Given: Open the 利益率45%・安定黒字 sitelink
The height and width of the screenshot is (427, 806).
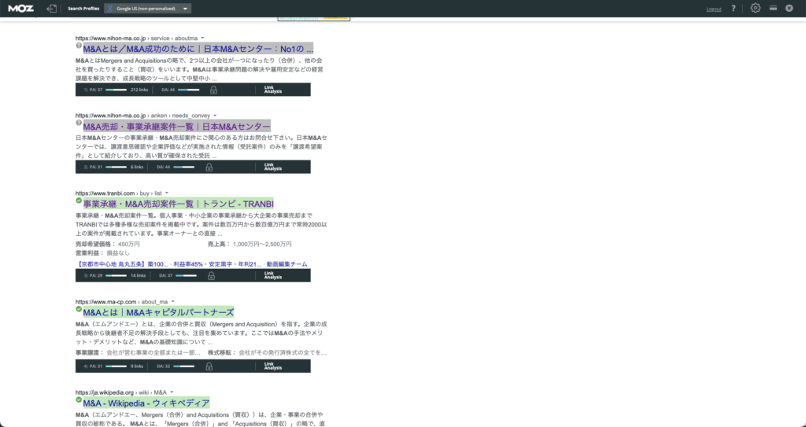Looking at the screenshot, I should click(x=218, y=264).
